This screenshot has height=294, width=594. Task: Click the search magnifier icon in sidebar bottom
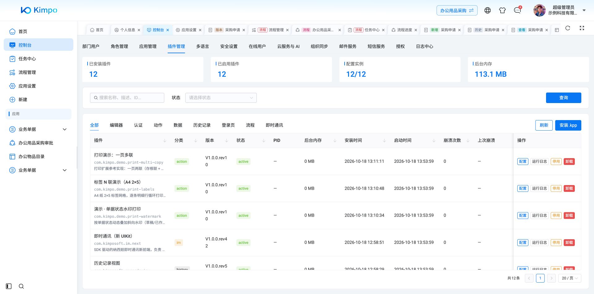click(21, 286)
